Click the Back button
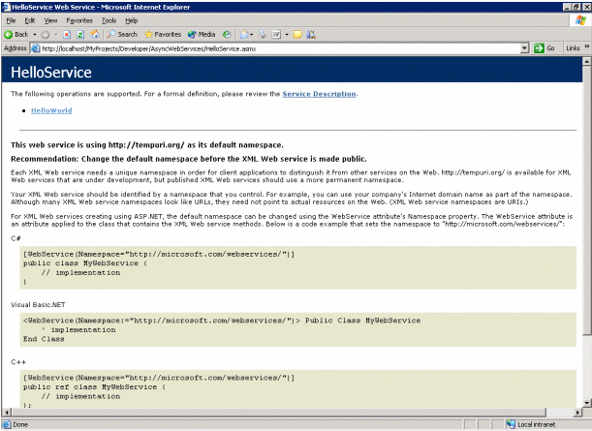The image size is (592, 431). pos(16,34)
